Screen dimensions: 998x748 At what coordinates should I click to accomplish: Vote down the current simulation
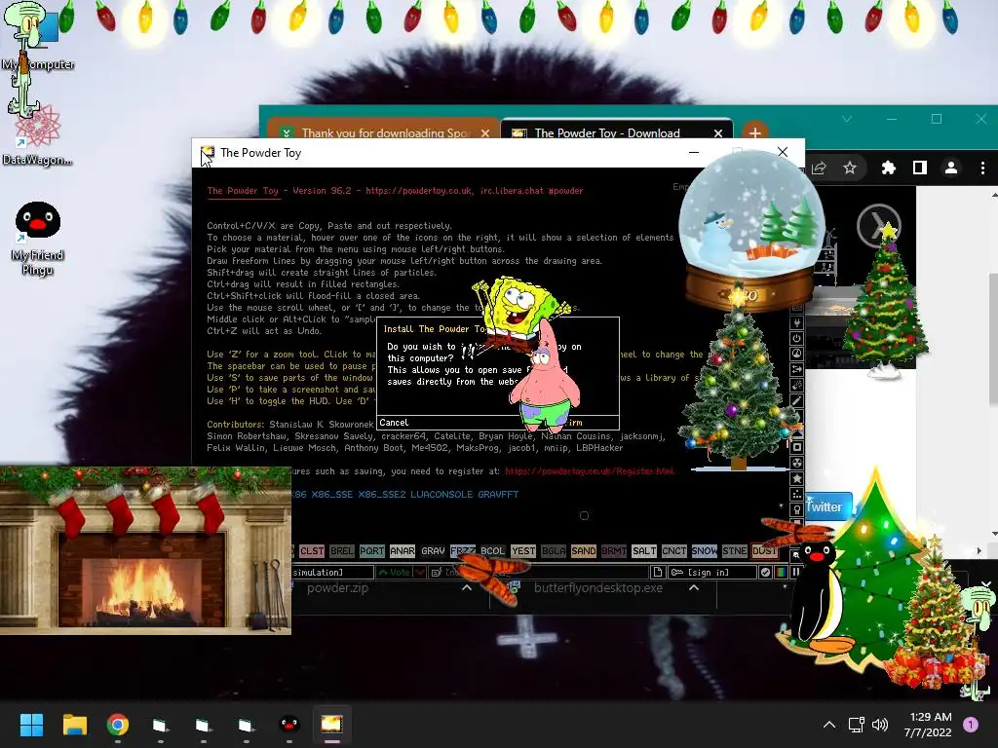tap(420, 572)
